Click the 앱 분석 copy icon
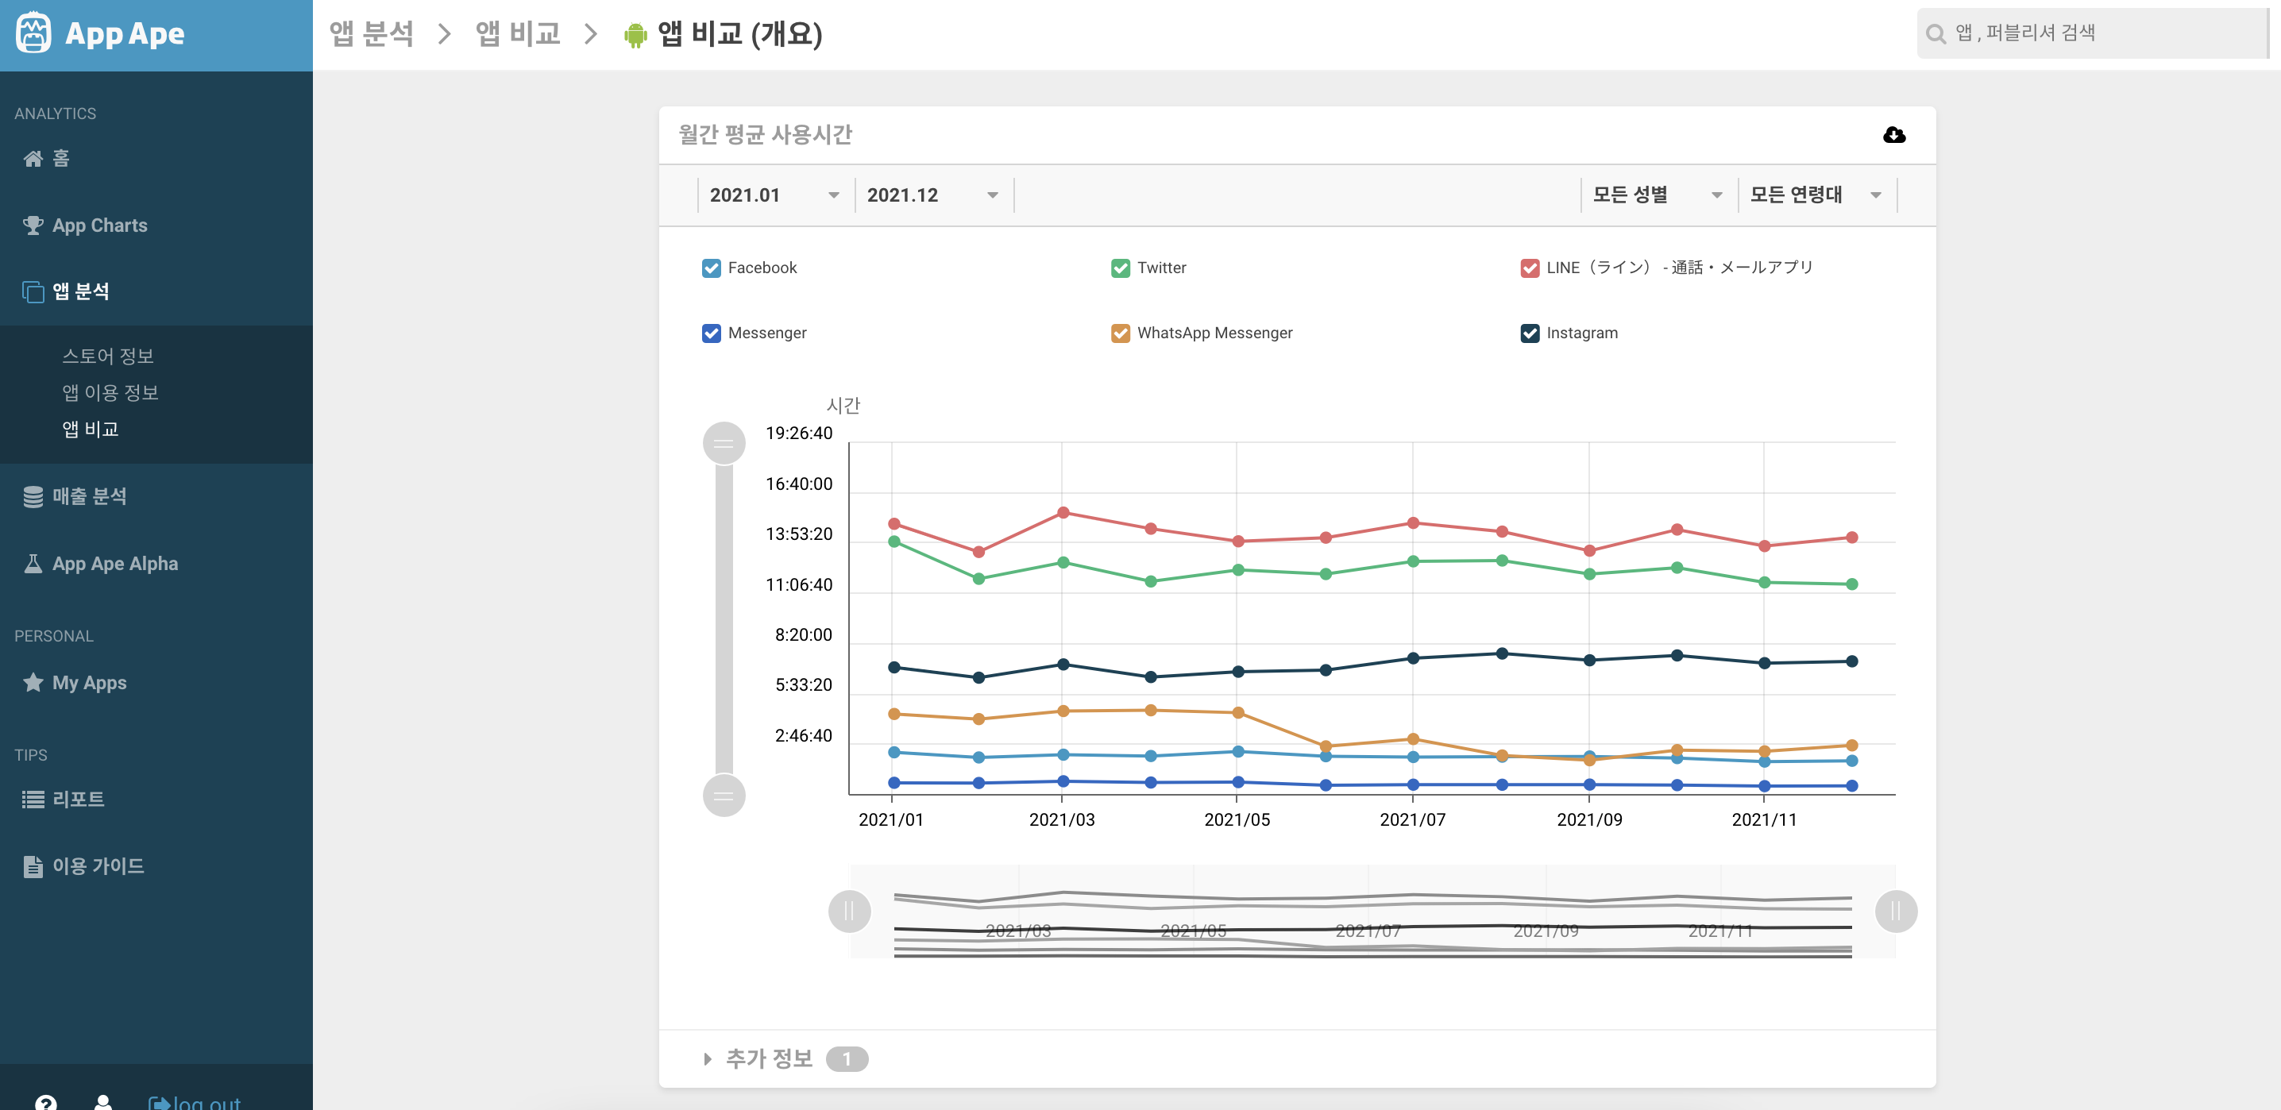 click(33, 292)
